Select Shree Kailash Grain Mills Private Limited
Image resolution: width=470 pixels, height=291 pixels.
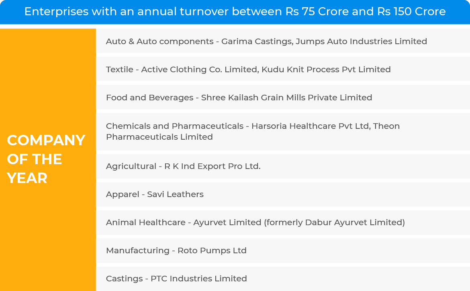pyautogui.click(x=286, y=98)
